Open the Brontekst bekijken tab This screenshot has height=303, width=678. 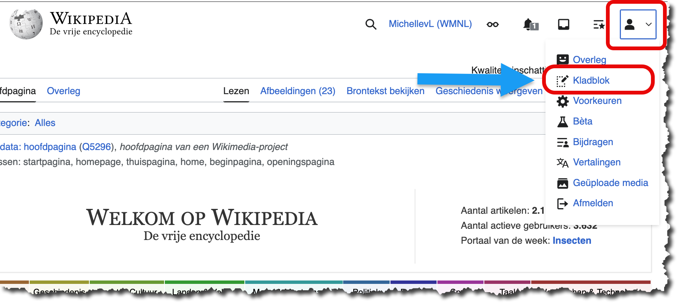[386, 91]
